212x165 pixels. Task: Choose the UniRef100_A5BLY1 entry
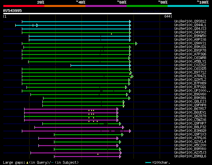pyautogui.click(x=190, y=61)
